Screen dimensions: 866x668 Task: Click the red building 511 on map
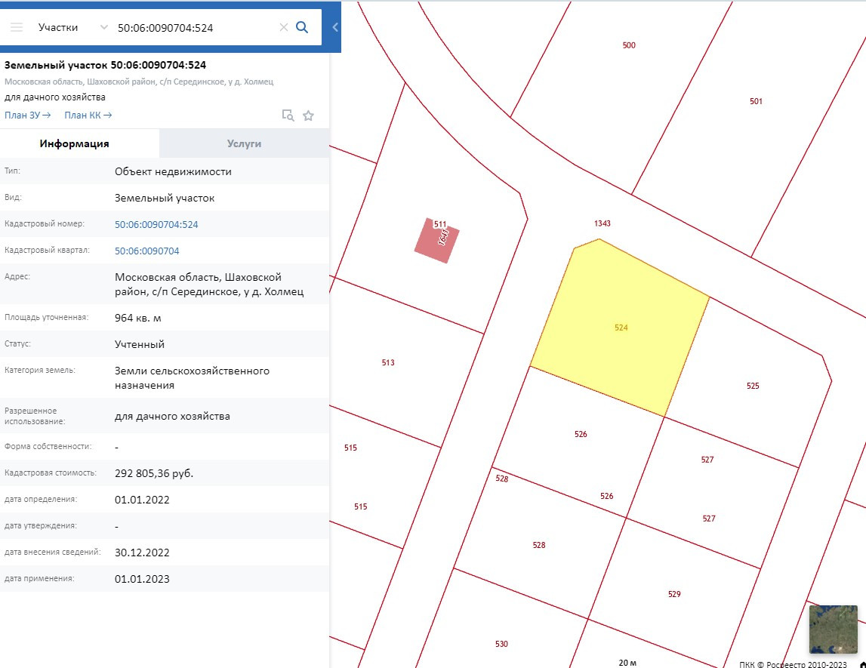(x=436, y=242)
